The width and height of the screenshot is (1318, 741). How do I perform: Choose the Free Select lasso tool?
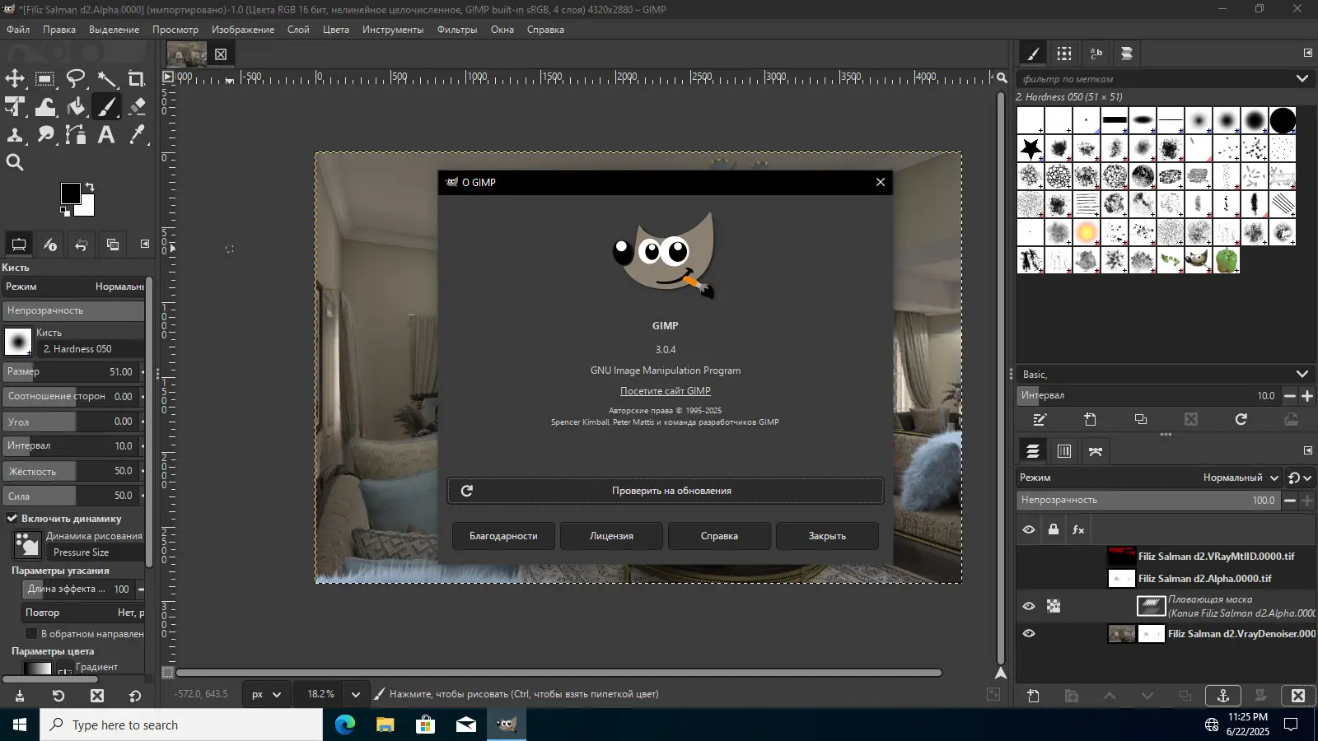[x=76, y=79]
